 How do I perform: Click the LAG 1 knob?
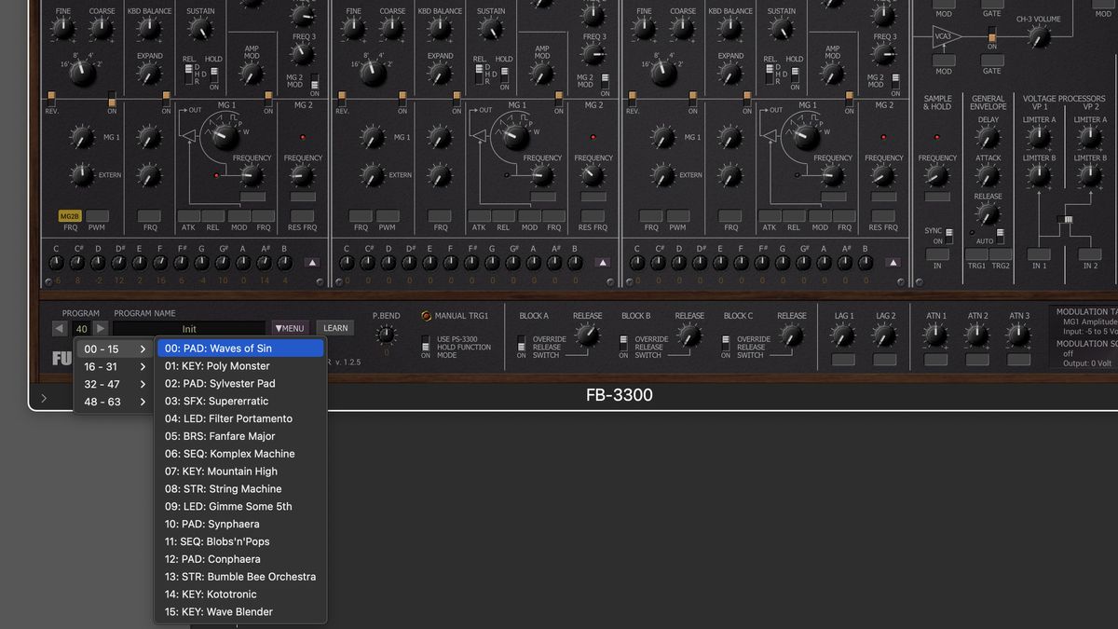pos(844,336)
